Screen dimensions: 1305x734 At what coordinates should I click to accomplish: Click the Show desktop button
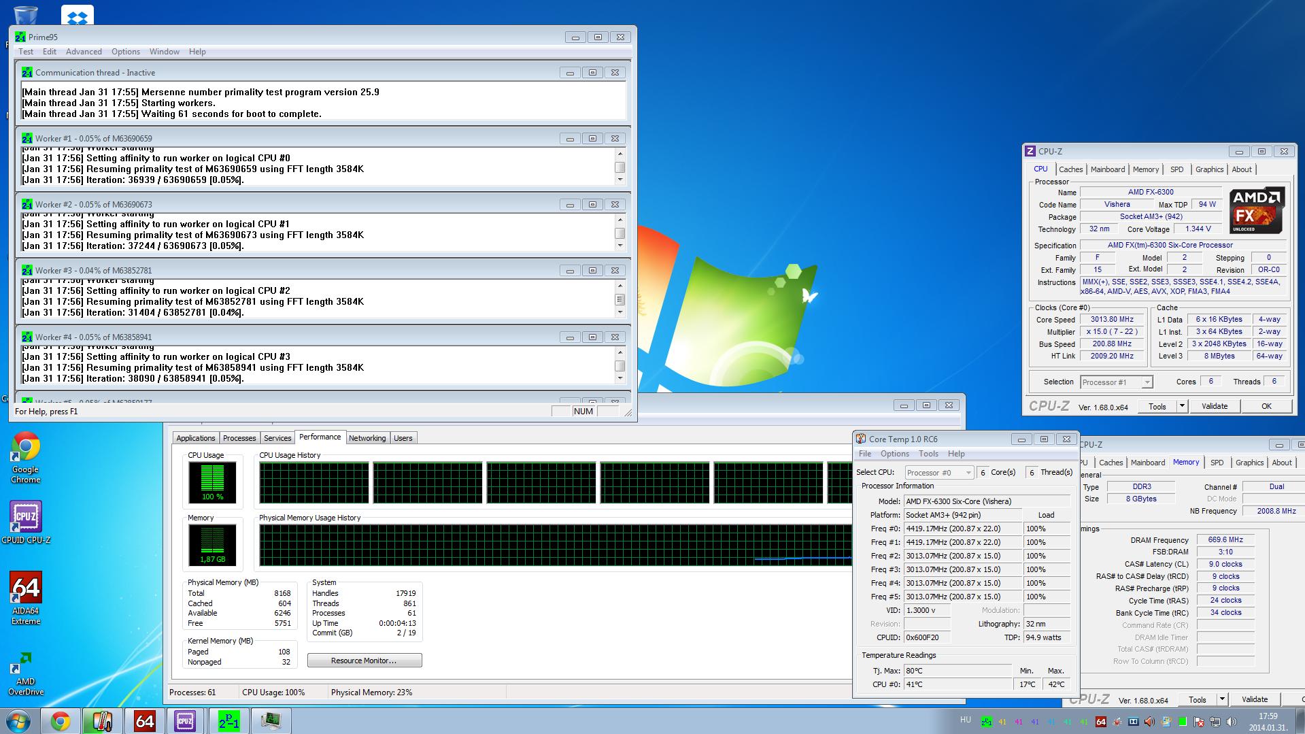1300,721
